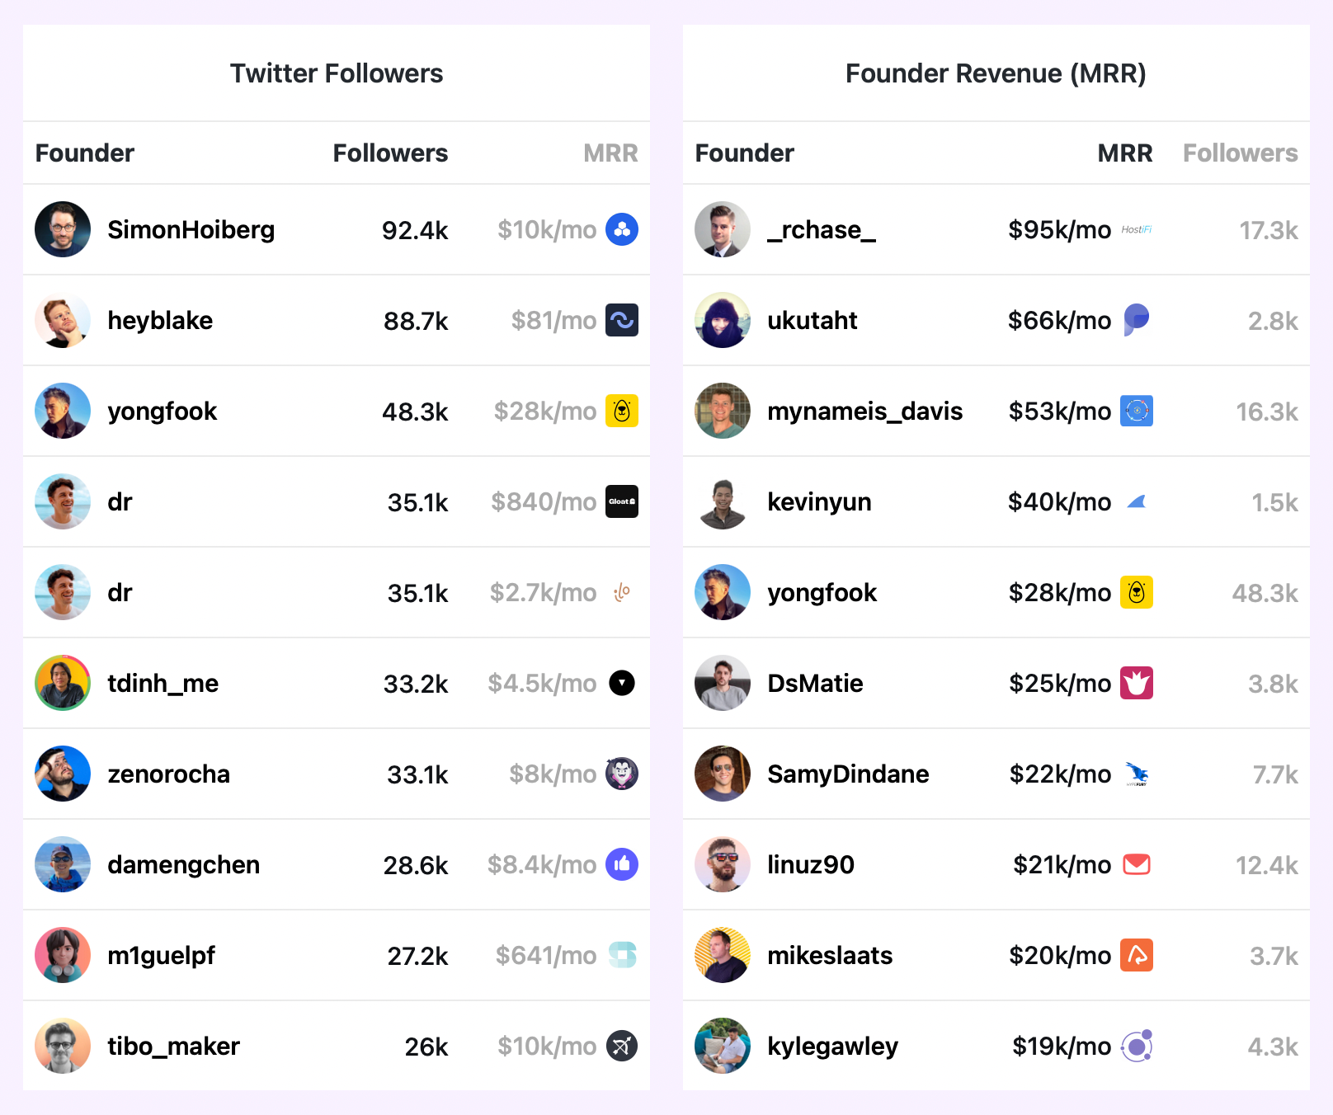This screenshot has width=1333, height=1115.
Task: Select the MRR column header in Revenue table
Action: pos(1125,153)
